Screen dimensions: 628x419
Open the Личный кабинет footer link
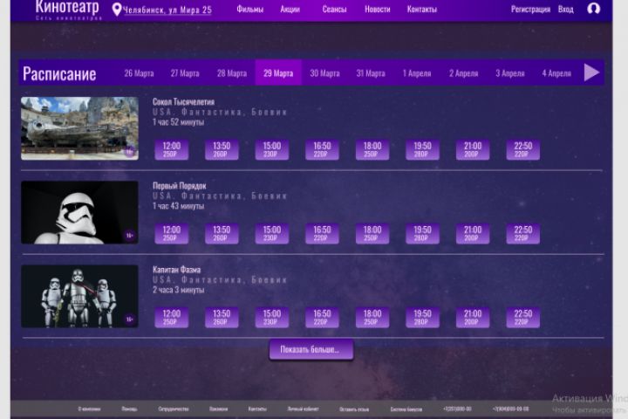click(x=303, y=409)
